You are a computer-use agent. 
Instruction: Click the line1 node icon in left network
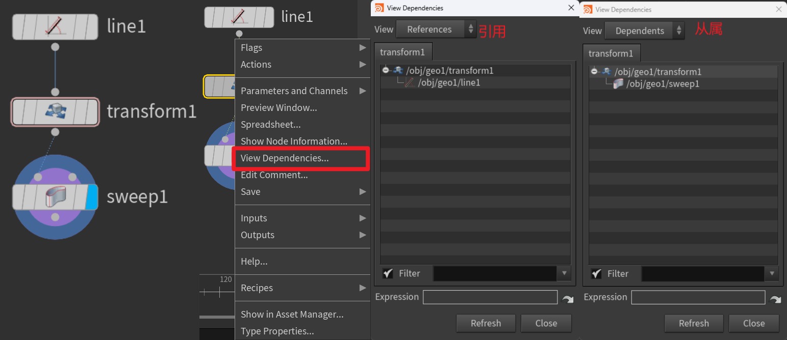(55, 27)
